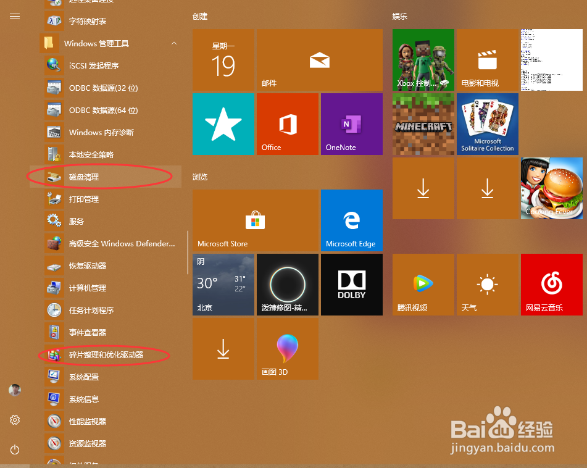This screenshot has width=587, height=468.
Task: Click the power button icon
Action: point(15,449)
